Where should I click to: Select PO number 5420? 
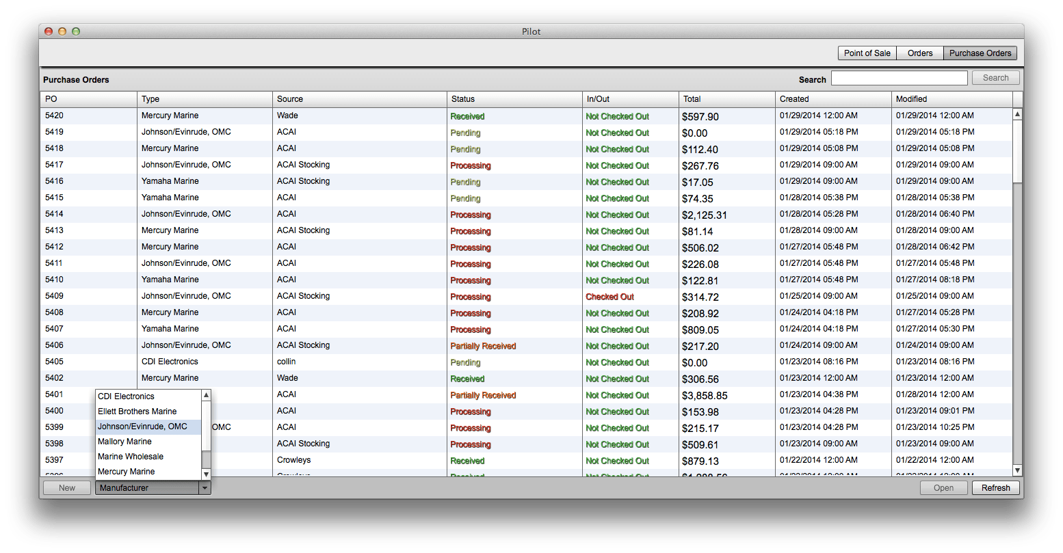54,116
